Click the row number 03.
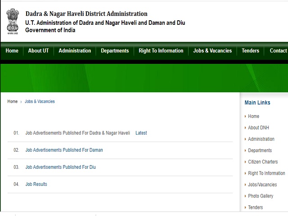The image size is (288, 216). click(x=16, y=167)
